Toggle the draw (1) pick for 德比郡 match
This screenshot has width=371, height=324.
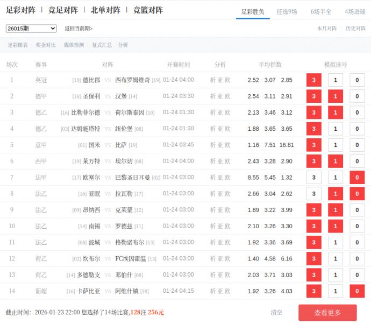336,80
